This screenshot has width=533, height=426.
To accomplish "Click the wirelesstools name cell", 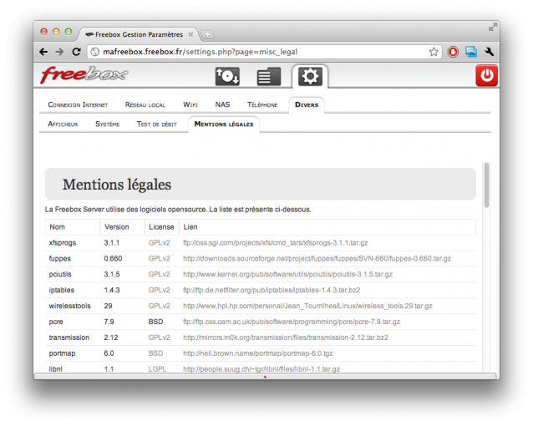I will coord(69,306).
